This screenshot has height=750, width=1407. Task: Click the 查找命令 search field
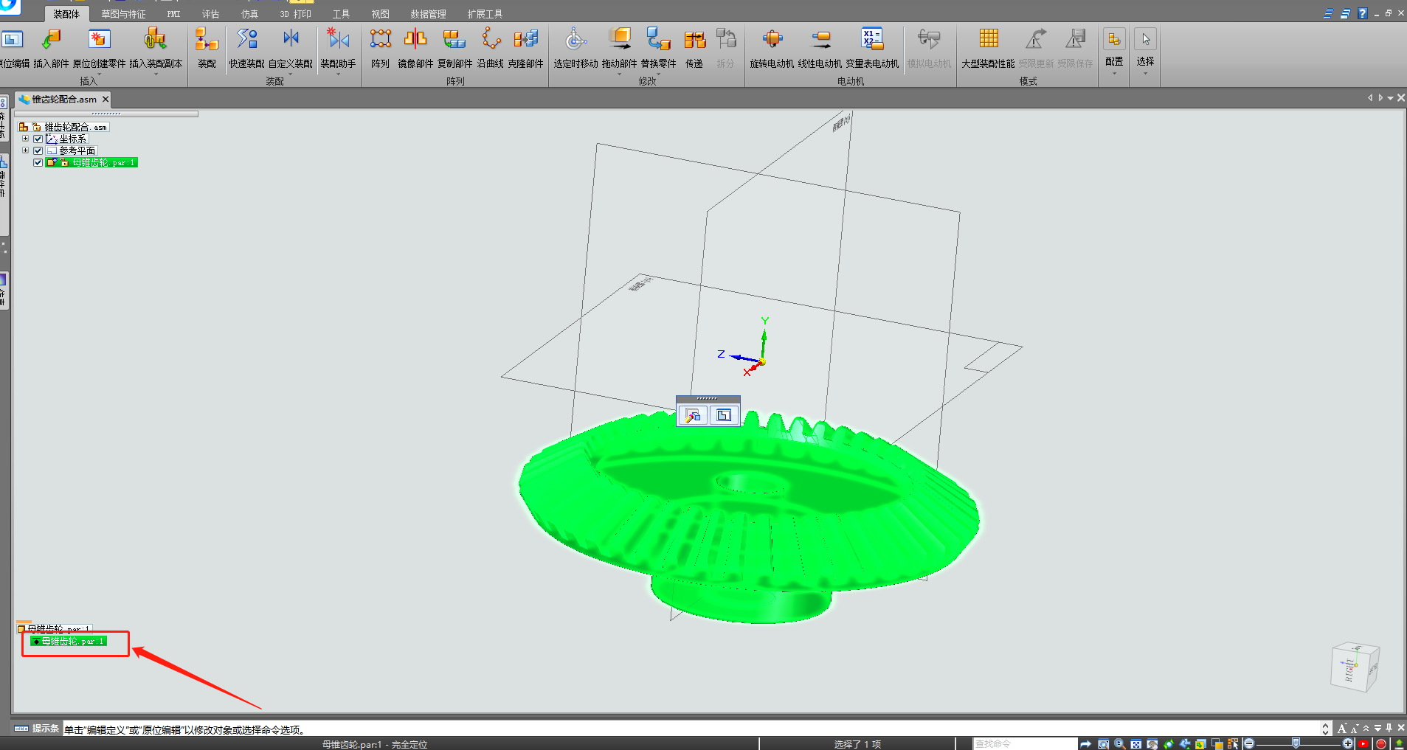coord(1024,744)
